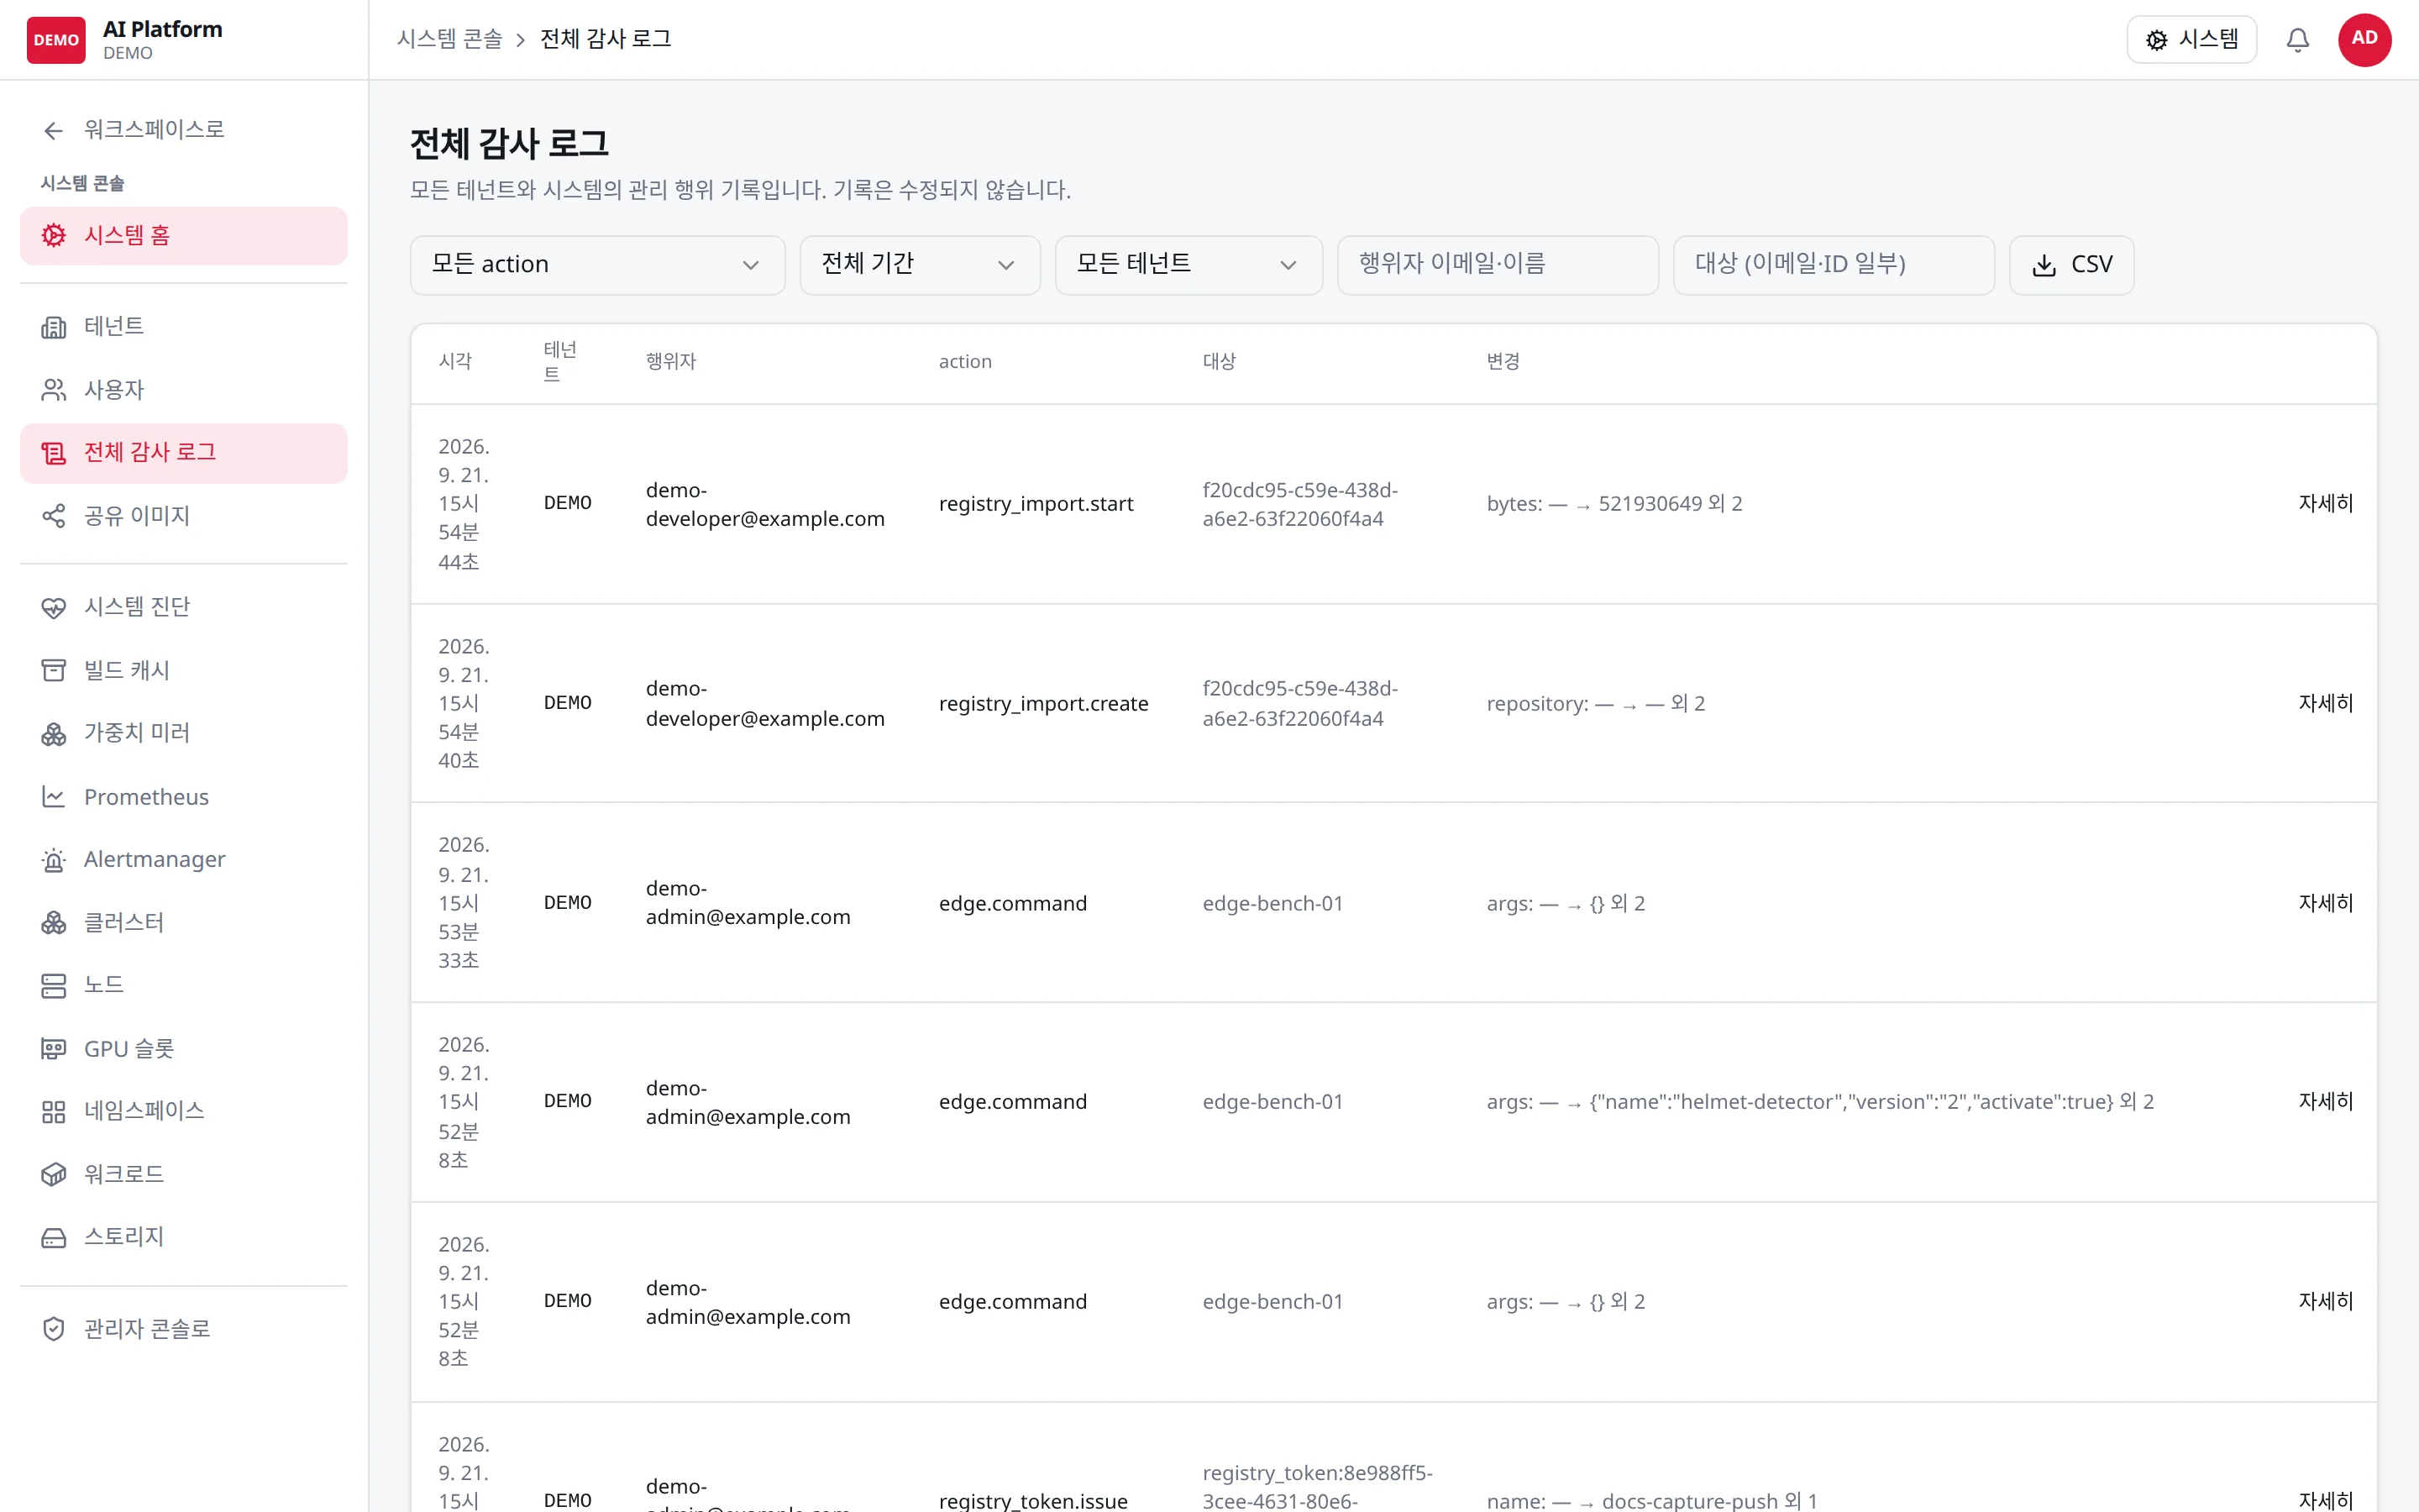2419x1512 pixels.
Task: Click the 사용자 people icon
Action: click(53, 390)
